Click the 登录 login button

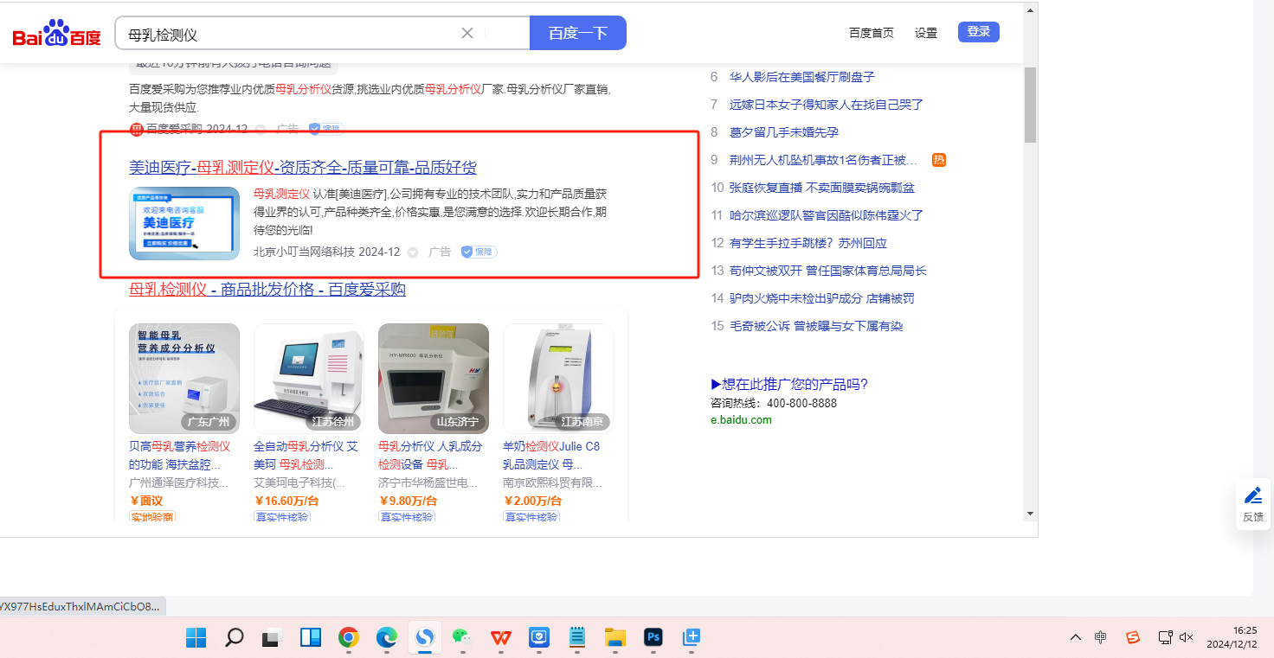tap(979, 32)
